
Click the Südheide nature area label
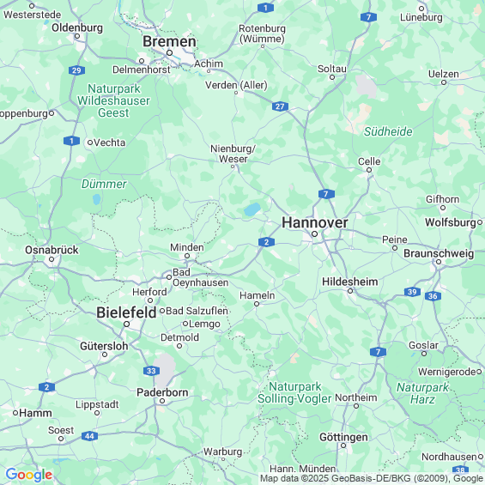[x=388, y=131]
